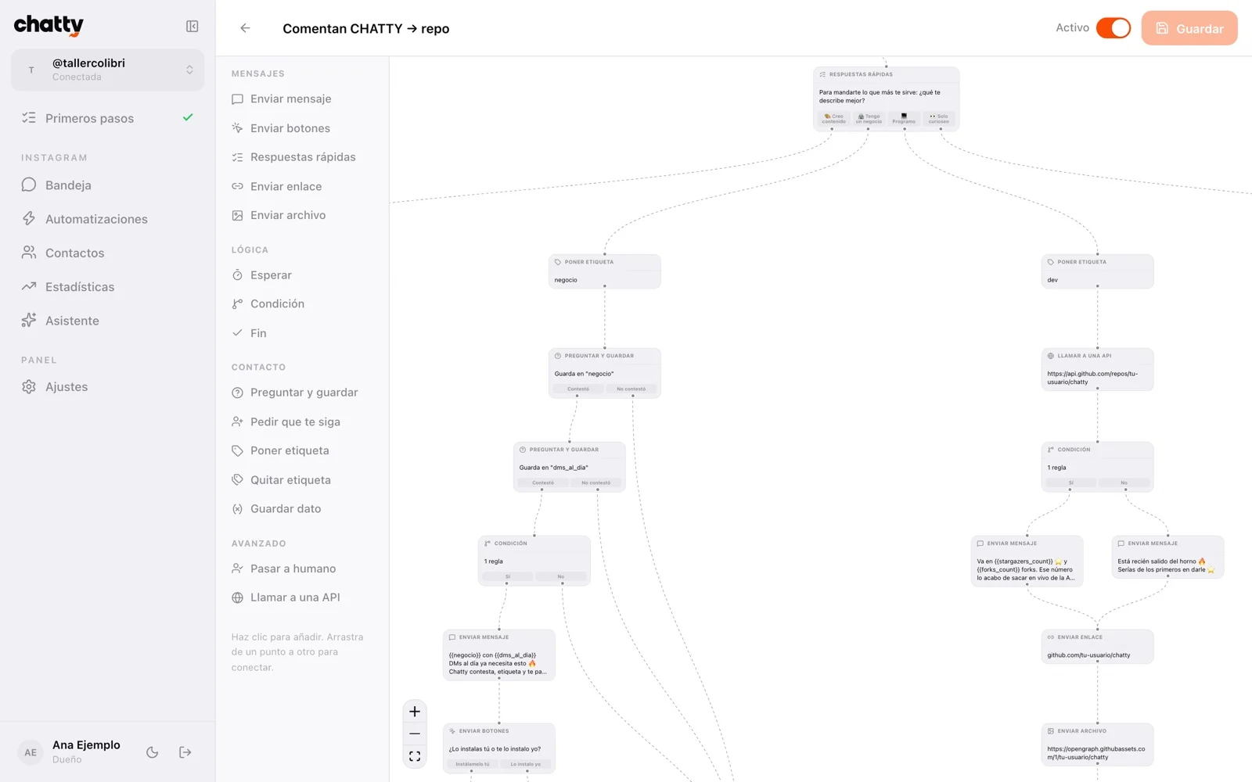1252x782 pixels.
Task: Add a Preguntar y guardar block
Action: (x=302, y=393)
